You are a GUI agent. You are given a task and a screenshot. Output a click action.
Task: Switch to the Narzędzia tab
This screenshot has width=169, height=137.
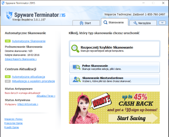point(143,23)
